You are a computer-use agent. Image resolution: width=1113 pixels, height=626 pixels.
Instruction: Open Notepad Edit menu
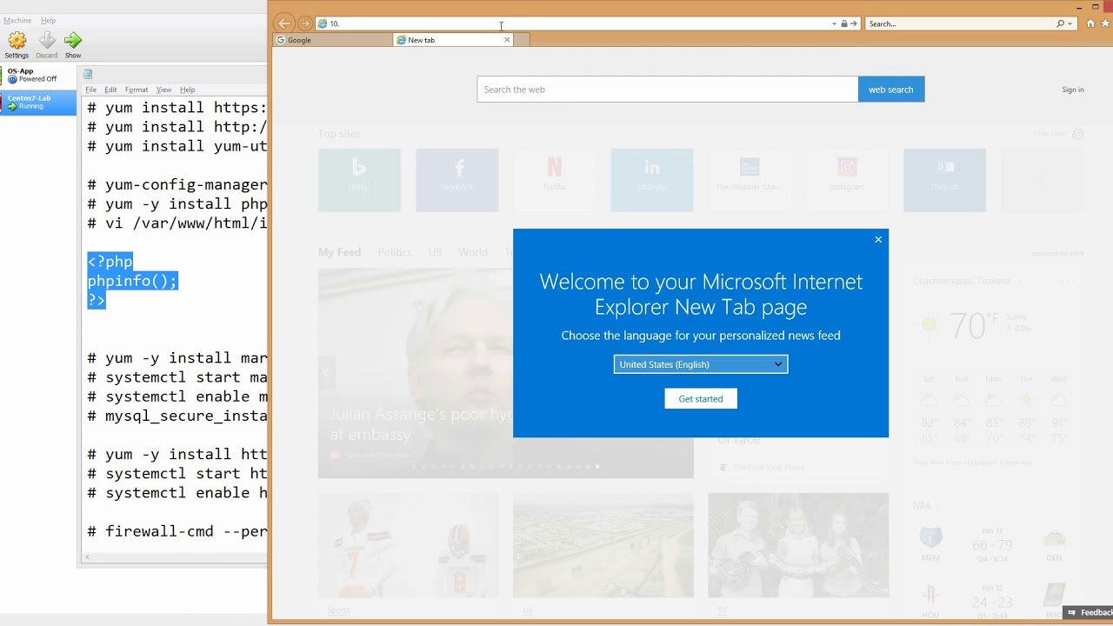pyautogui.click(x=110, y=90)
